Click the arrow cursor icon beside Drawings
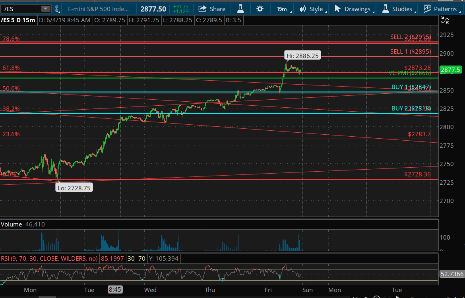The height and width of the screenshot is (298, 465). [x=337, y=9]
